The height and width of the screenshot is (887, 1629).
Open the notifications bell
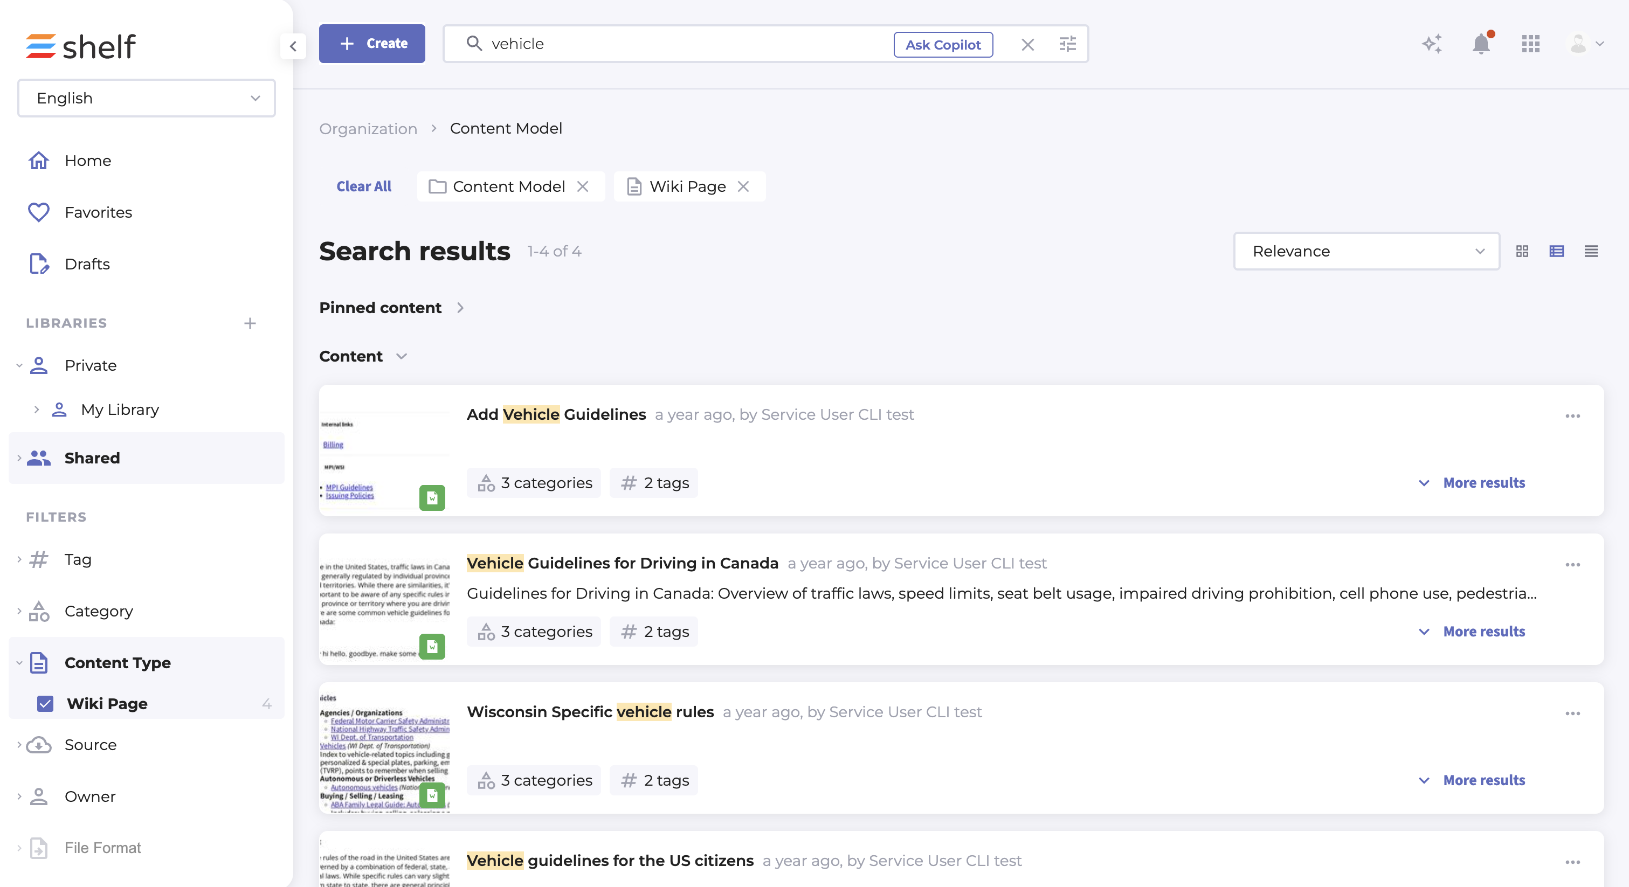[x=1480, y=44]
